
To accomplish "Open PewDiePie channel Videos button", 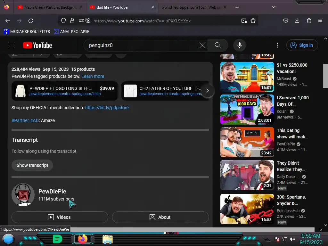I will pos(60,217).
